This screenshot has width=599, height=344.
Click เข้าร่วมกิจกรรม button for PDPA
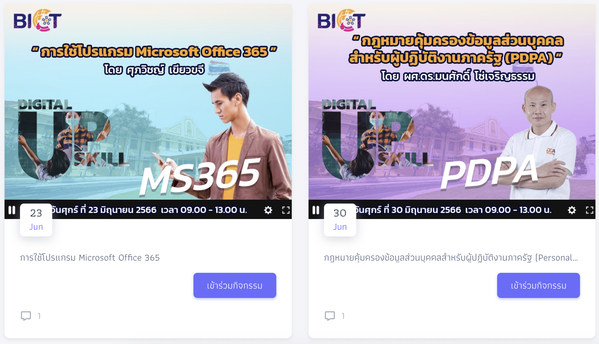[538, 285]
